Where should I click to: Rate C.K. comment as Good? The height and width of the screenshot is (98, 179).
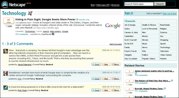pyautogui.click(x=96, y=79)
